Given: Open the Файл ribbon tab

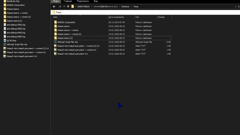Looking at the screenshot, I should [x=56, y=1].
